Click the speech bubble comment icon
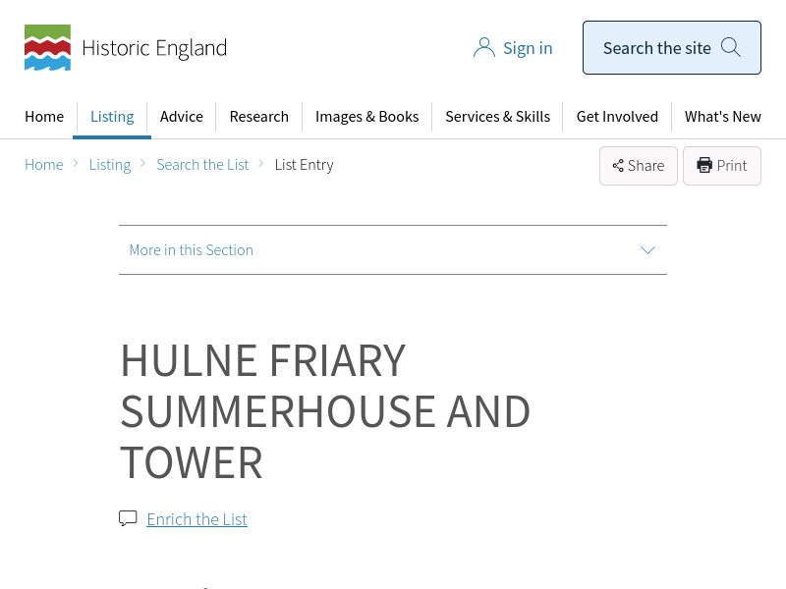 point(128,518)
